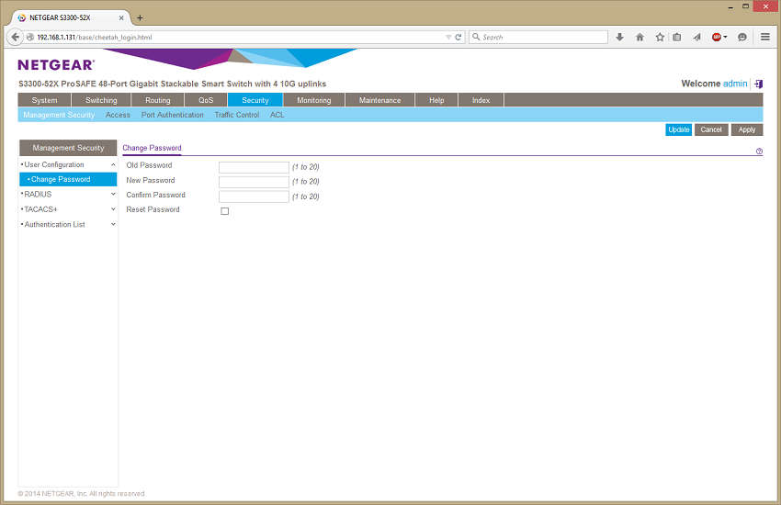
Task: Click the New Password input field
Action: (x=254, y=182)
